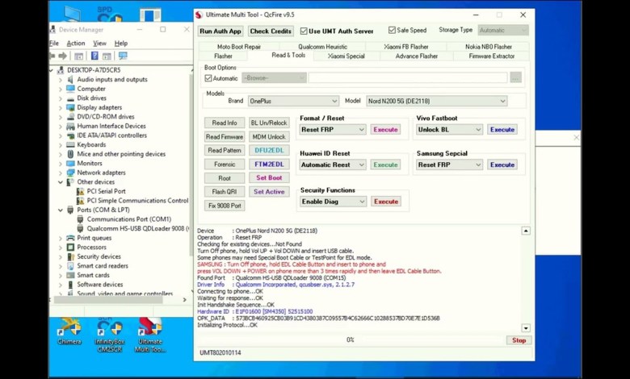Open the InfinityBox CM2SCR desktop shortcut

point(110,335)
